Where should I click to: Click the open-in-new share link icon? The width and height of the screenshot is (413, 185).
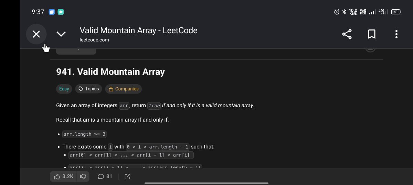[127, 176]
